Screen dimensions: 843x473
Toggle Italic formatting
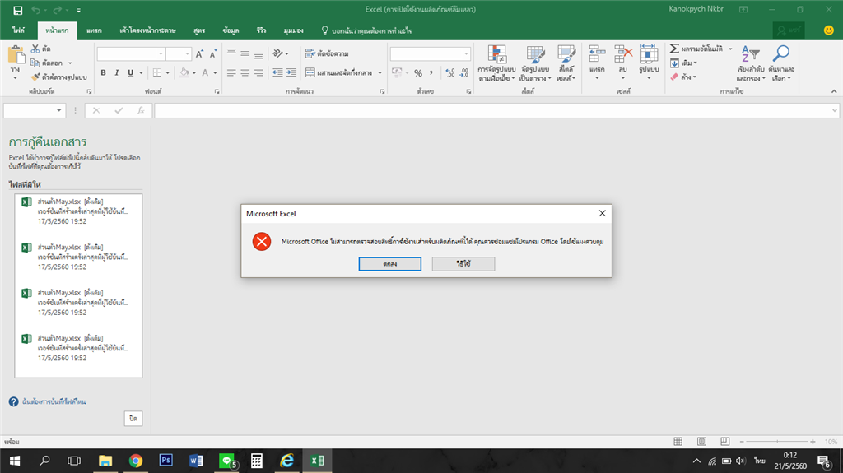pos(117,72)
